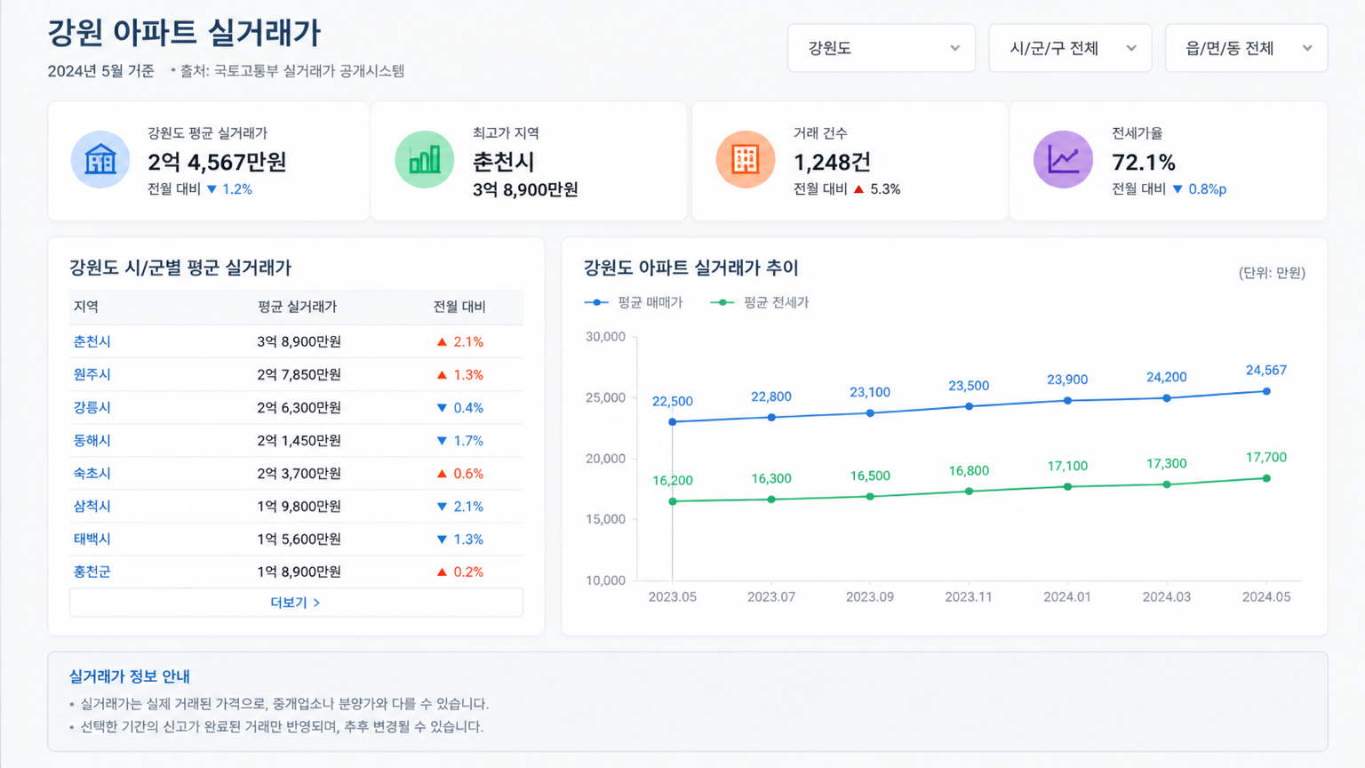
Task: Open the 강원도 province dropdown
Action: click(x=882, y=48)
